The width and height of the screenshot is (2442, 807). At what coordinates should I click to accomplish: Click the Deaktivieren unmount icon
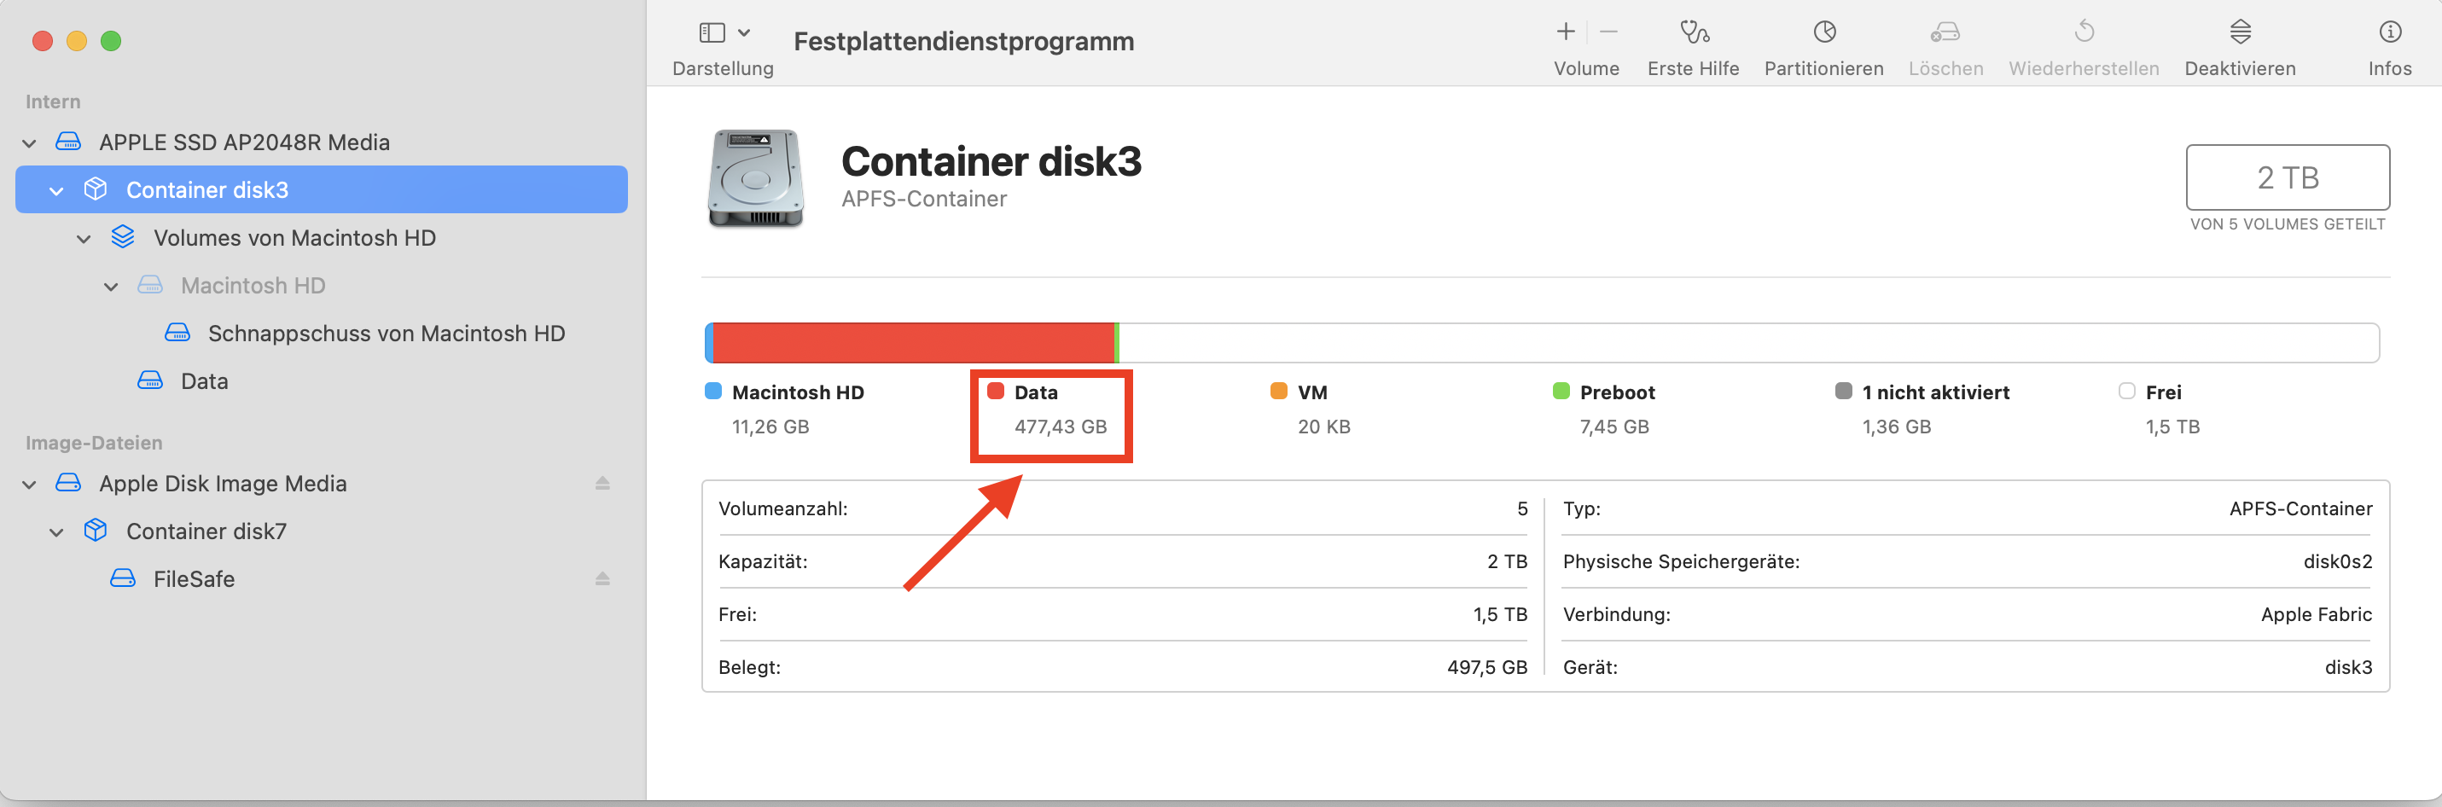[2239, 33]
